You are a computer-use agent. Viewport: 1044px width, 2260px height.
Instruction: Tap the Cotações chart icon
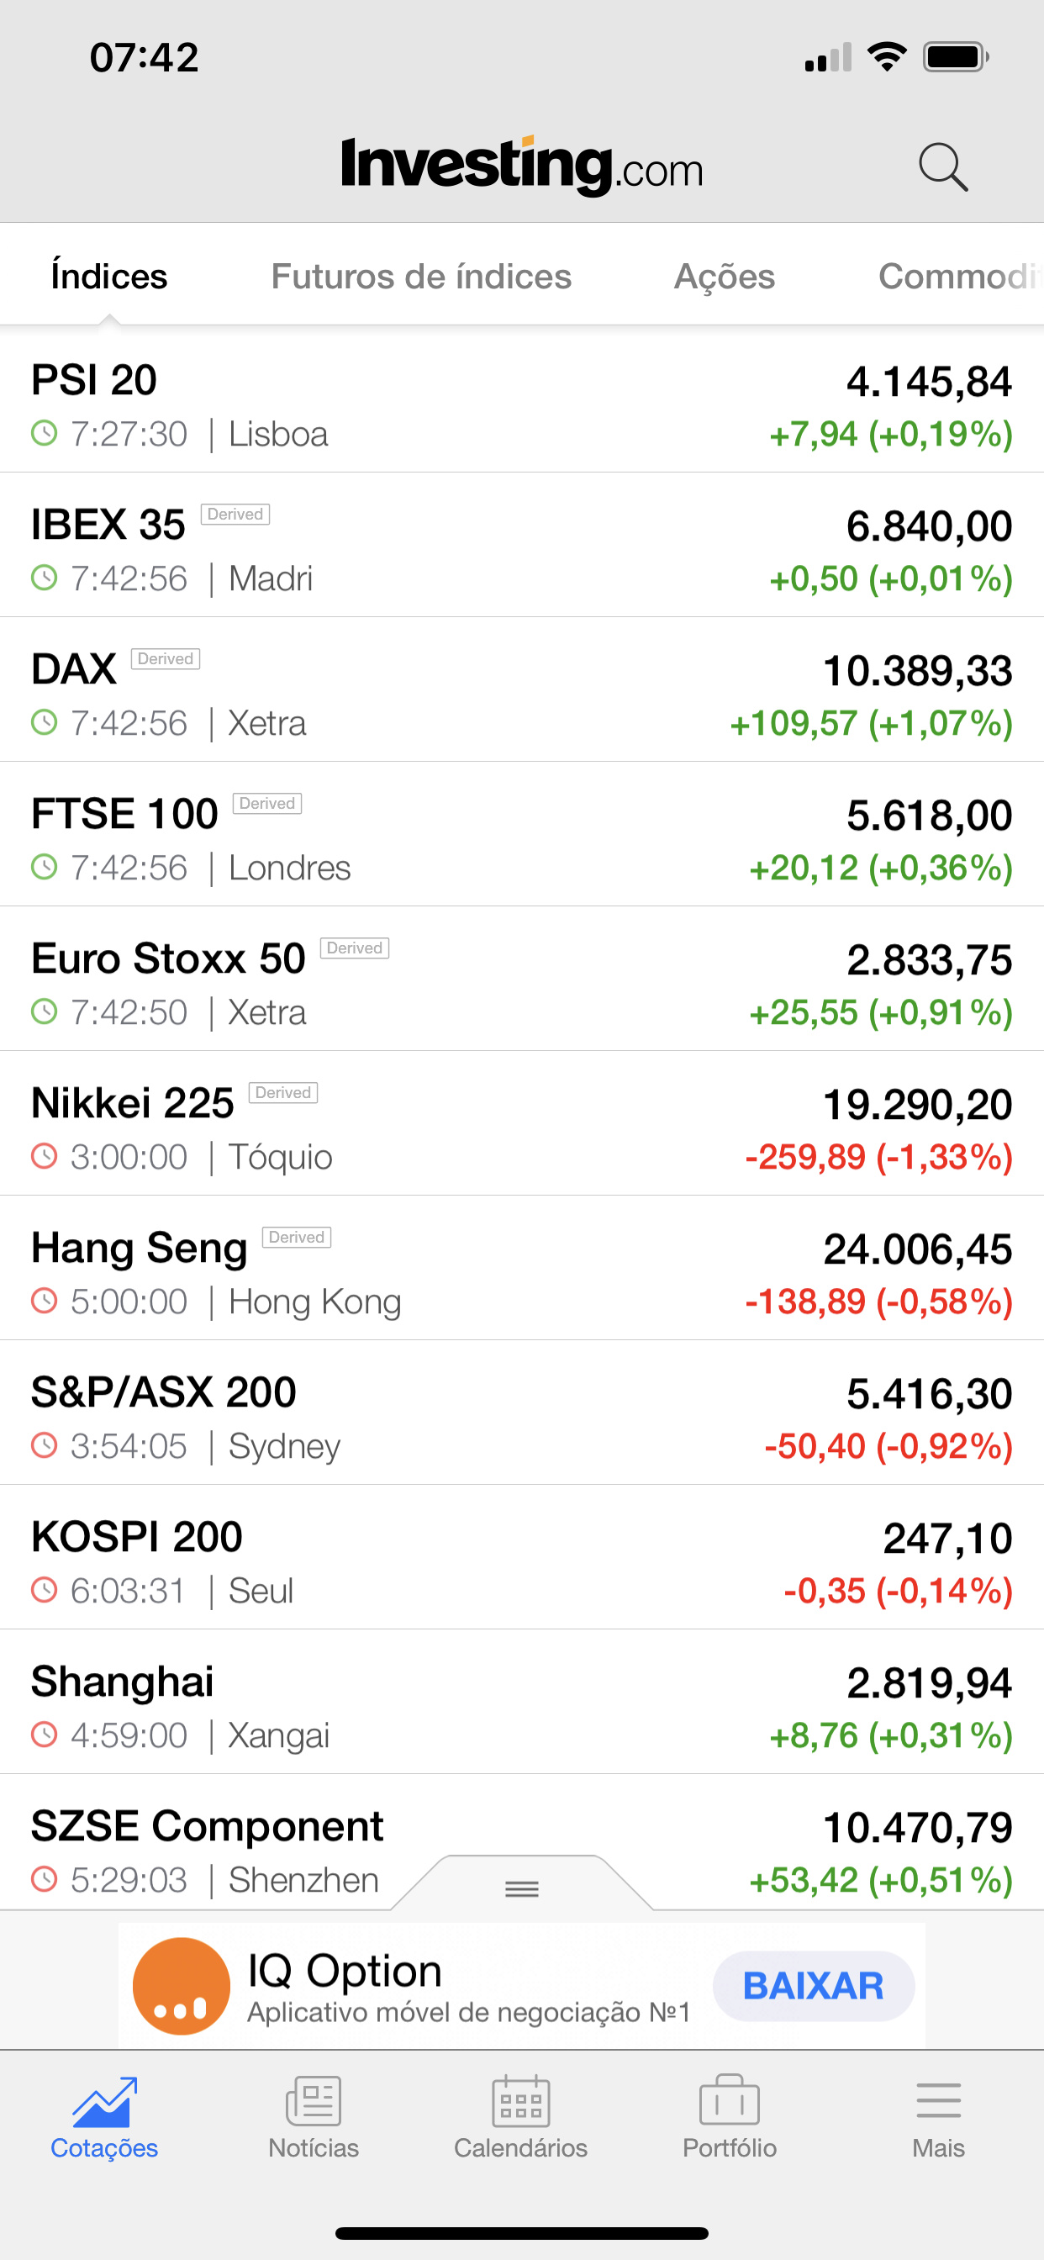(x=104, y=2102)
